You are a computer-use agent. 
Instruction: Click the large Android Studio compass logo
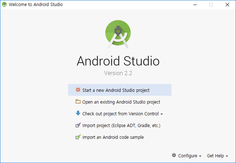[x=118, y=34]
